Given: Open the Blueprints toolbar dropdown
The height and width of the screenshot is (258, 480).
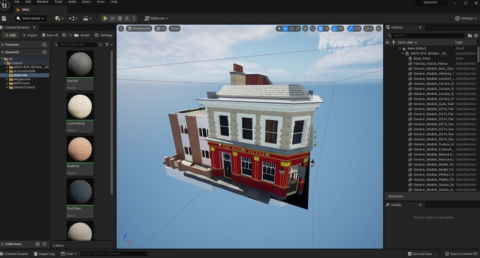Looking at the screenshot, I should pos(73,19).
